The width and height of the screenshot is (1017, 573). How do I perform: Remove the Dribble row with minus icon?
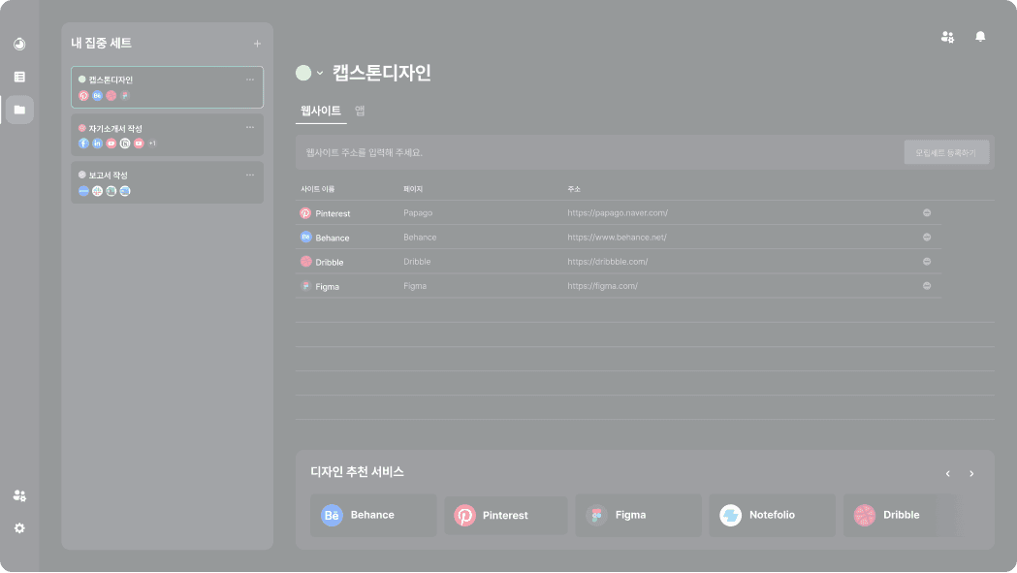point(927,262)
